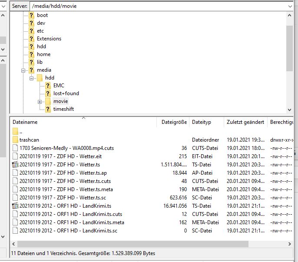
Task: Click the question mark icon beside boot
Action: pos(31,15)
